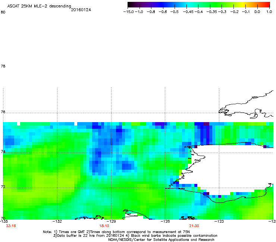Click the longitude label -132
Screen dimensions: 276x242
57,222
